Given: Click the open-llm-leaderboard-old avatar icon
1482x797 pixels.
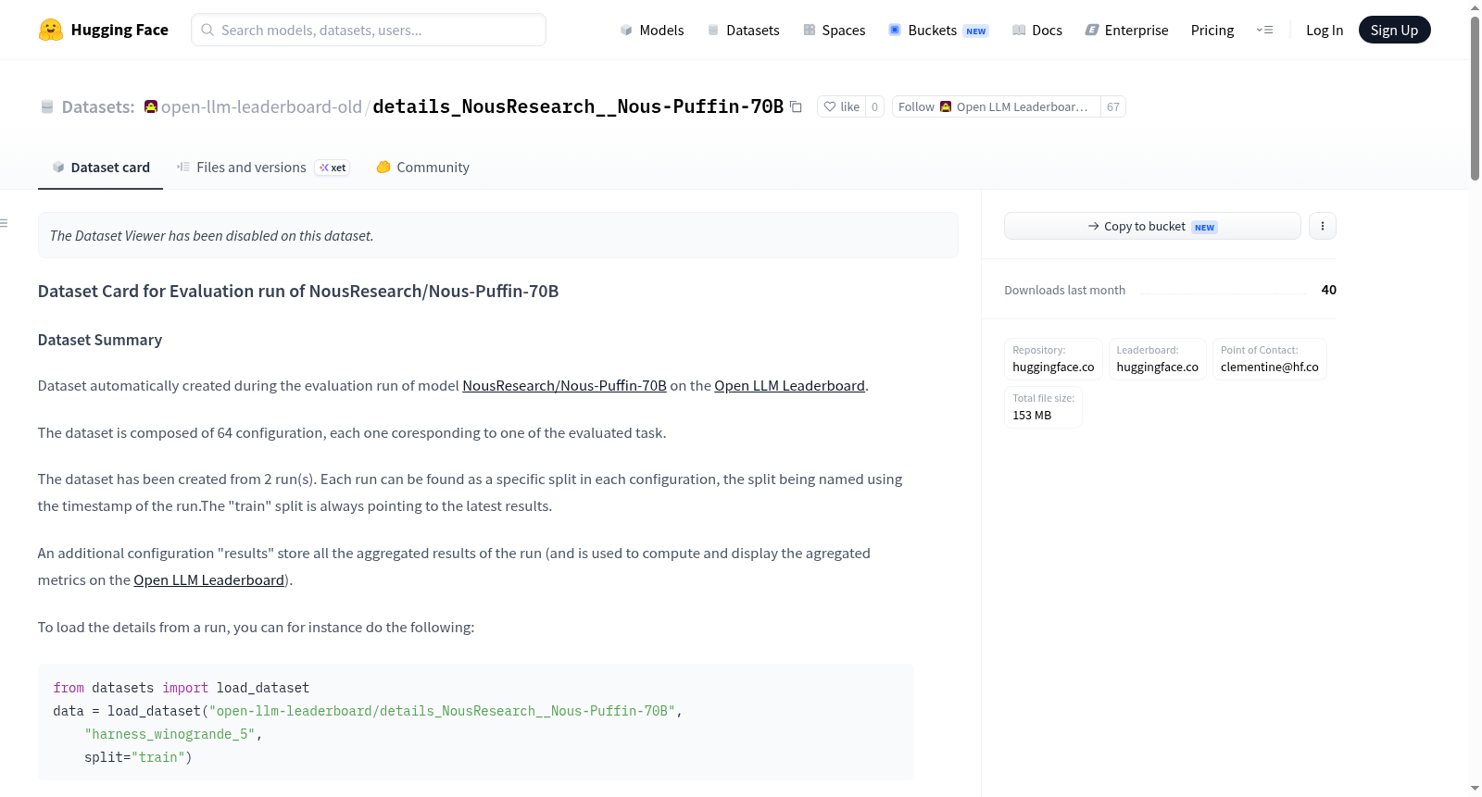Looking at the screenshot, I should (151, 106).
